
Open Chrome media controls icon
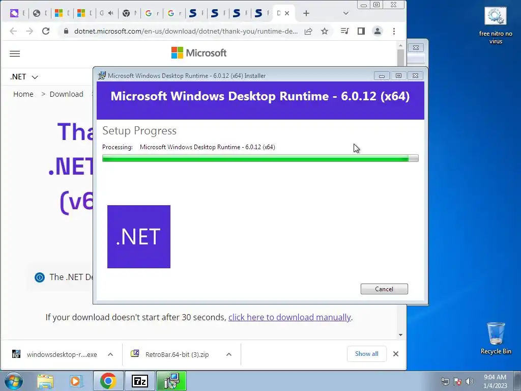344,31
